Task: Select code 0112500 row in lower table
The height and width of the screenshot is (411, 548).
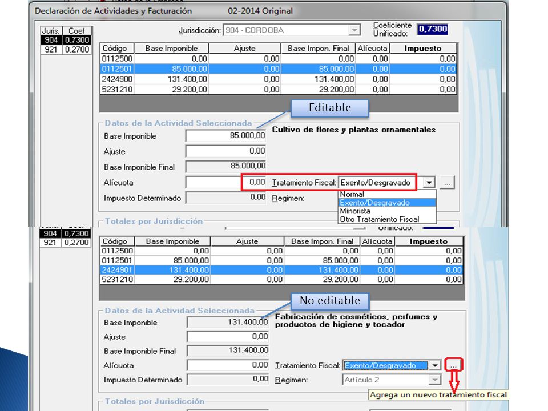Action: (281, 251)
